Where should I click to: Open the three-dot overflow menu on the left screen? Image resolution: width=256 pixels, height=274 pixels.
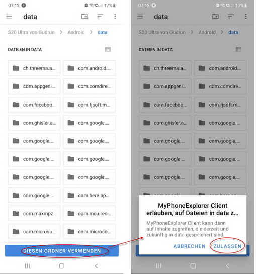115,17
